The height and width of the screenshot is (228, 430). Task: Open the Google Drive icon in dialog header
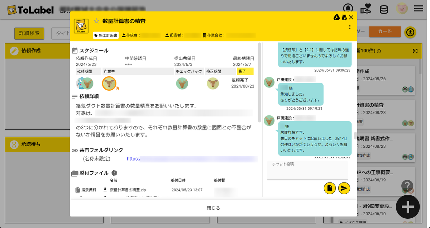pos(336,17)
